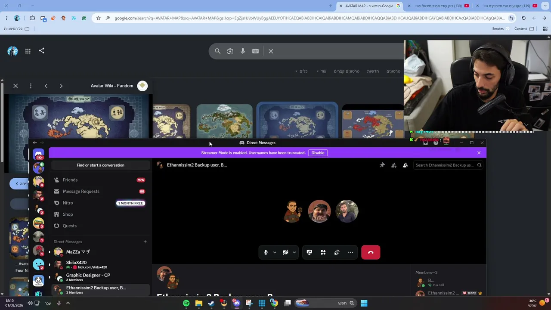The width and height of the screenshot is (551, 310).
Task: Select the middle call participant avatar
Action: (319, 211)
